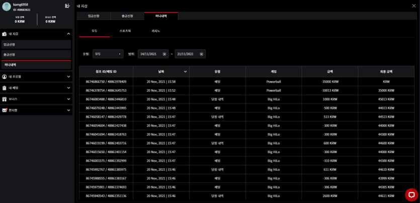Screen dimensions: 420x203
Task: Select the 모두 sub-tab
Action: (94, 31)
